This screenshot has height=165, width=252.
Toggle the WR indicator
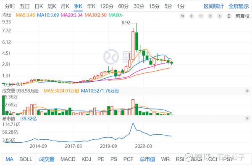(165, 159)
